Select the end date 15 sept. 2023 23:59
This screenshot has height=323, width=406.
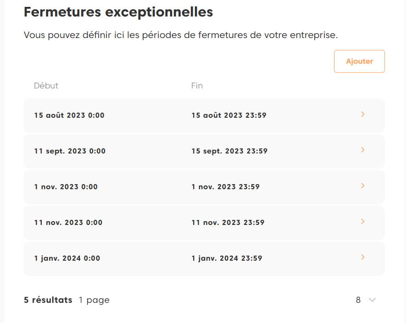[x=229, y=151]
